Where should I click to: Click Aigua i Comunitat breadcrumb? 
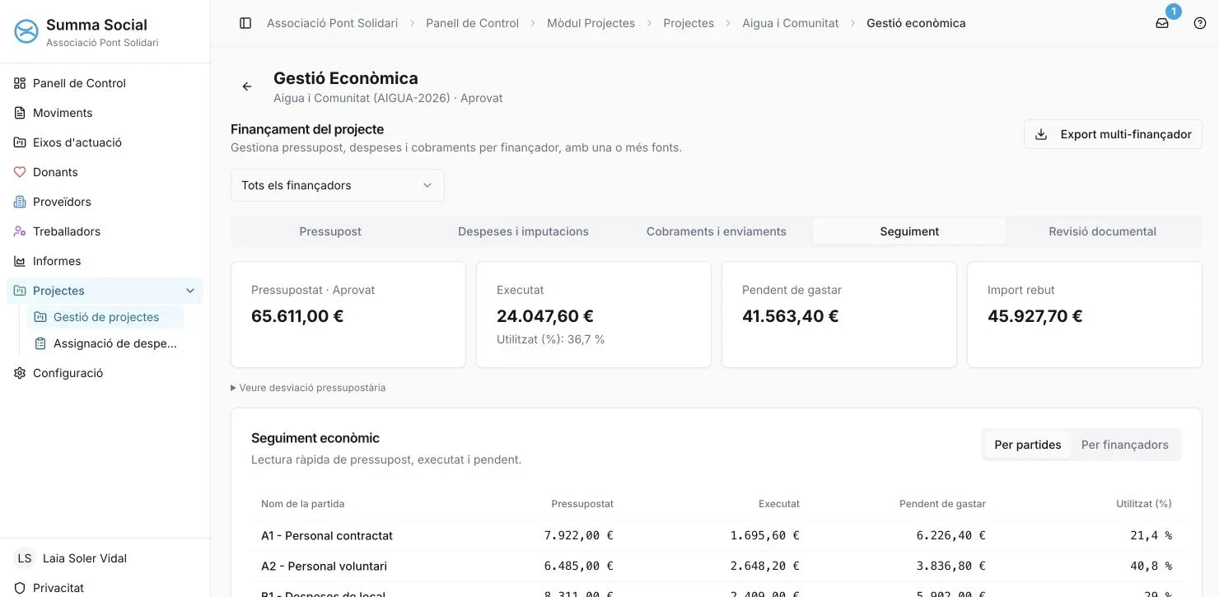point(790,23)
